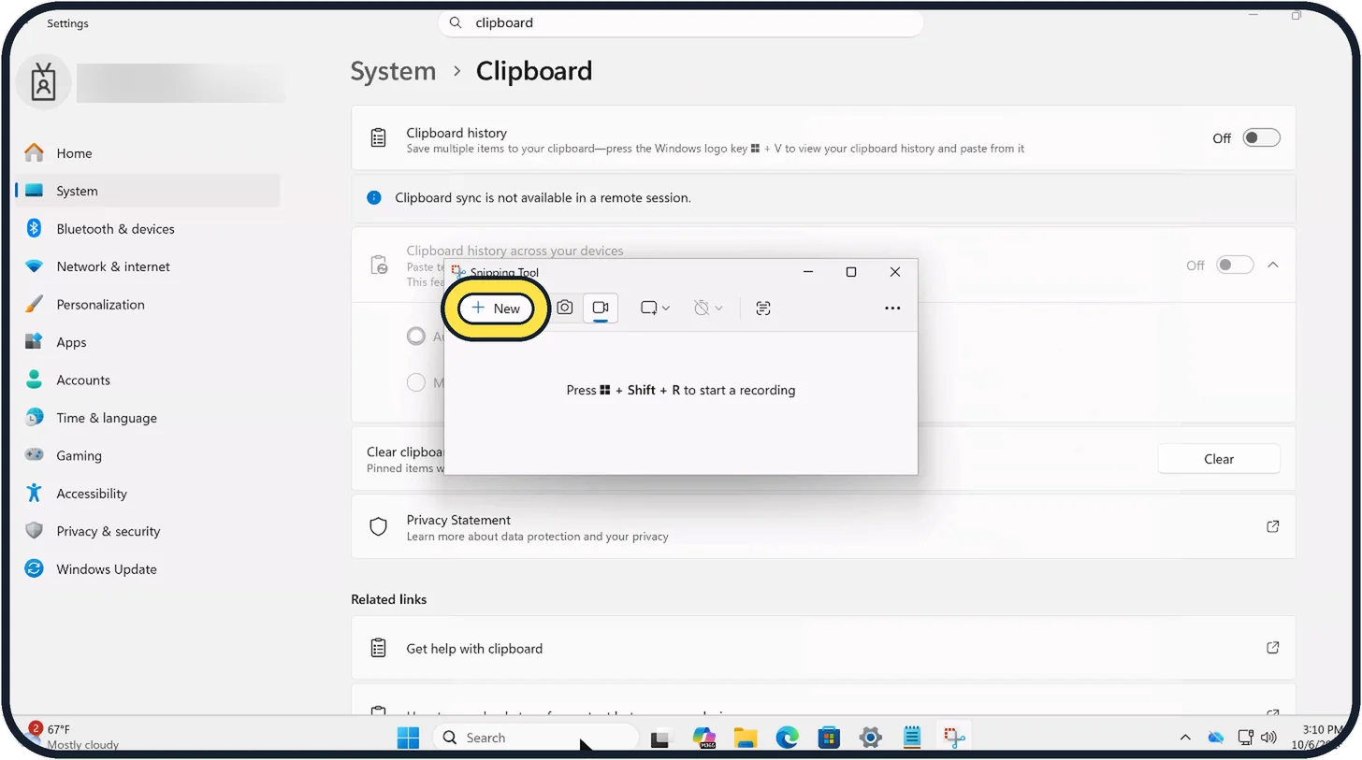Click the Text Actions icon in Snipping Tool
The width and height of the screenshot is (1362, 760).
[x=763, y=308]
